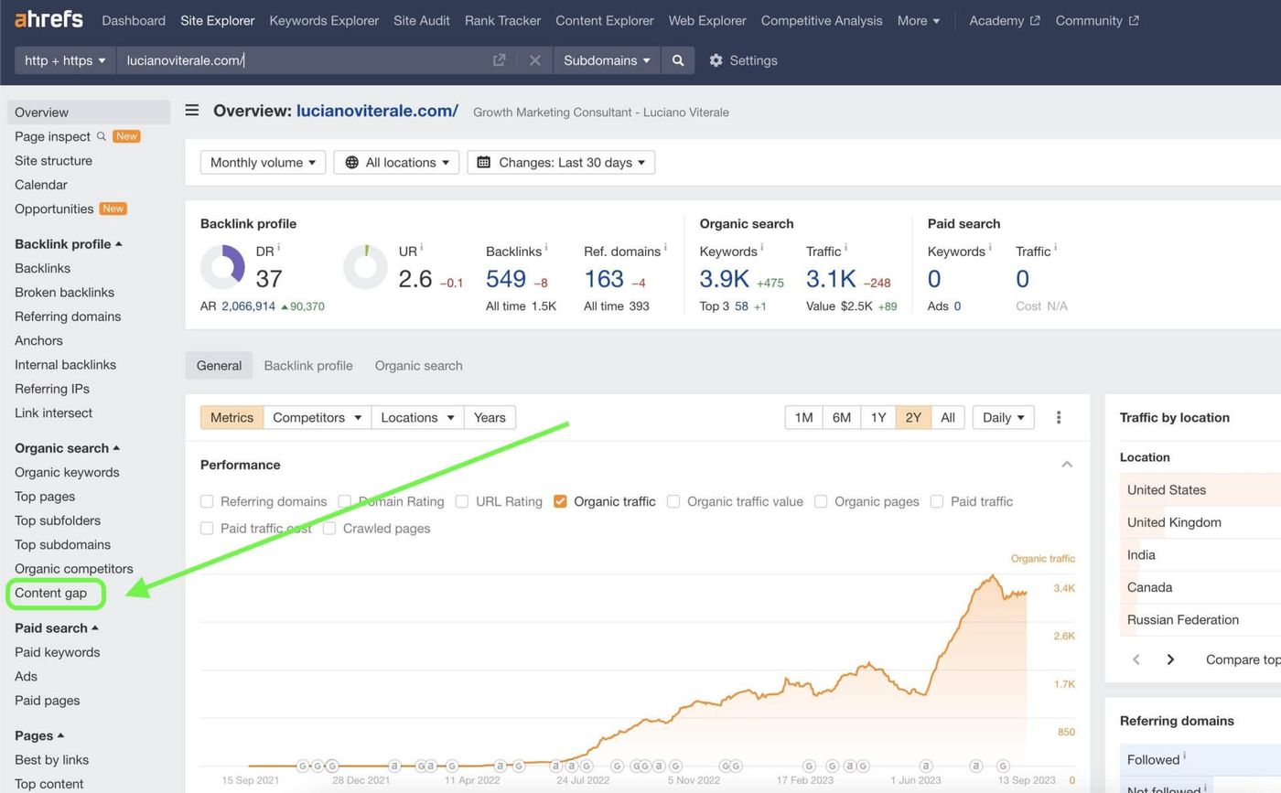Open URL in new tab icon
This screenshot has height=793, width=1281.
pos(499,60)
